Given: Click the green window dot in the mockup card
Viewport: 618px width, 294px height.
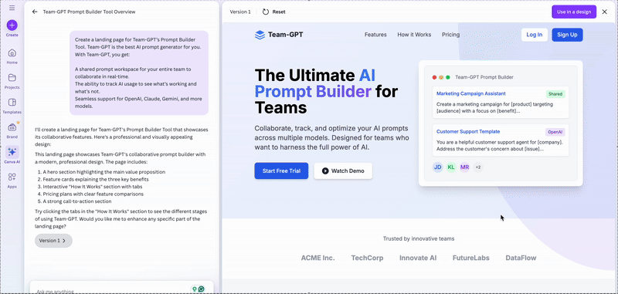Looking at the screenshot, I should [448, 77].
